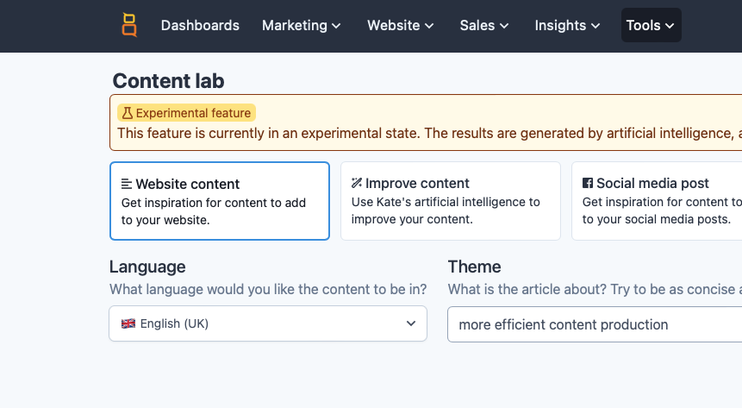
Task: Click the Experimental feature badge
Action: (186, 113)
